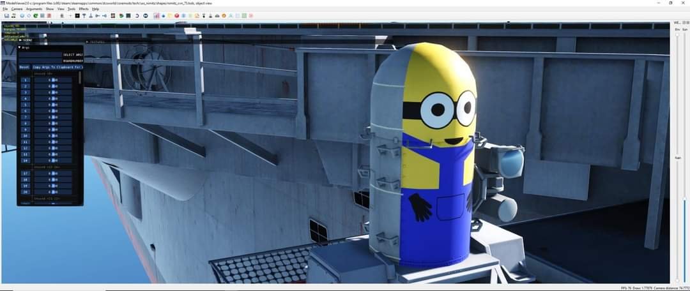Click the blue snowflake toolbar icon
The height and width of the screenshot is (291, 690).
tap(183, 16)
